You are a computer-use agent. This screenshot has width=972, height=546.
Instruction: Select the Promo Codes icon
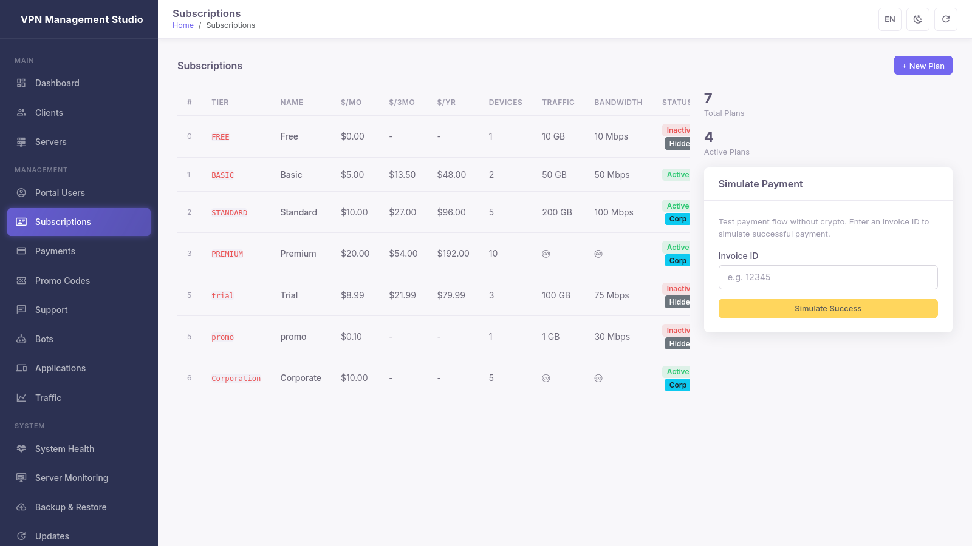click(x=21, y=280)
